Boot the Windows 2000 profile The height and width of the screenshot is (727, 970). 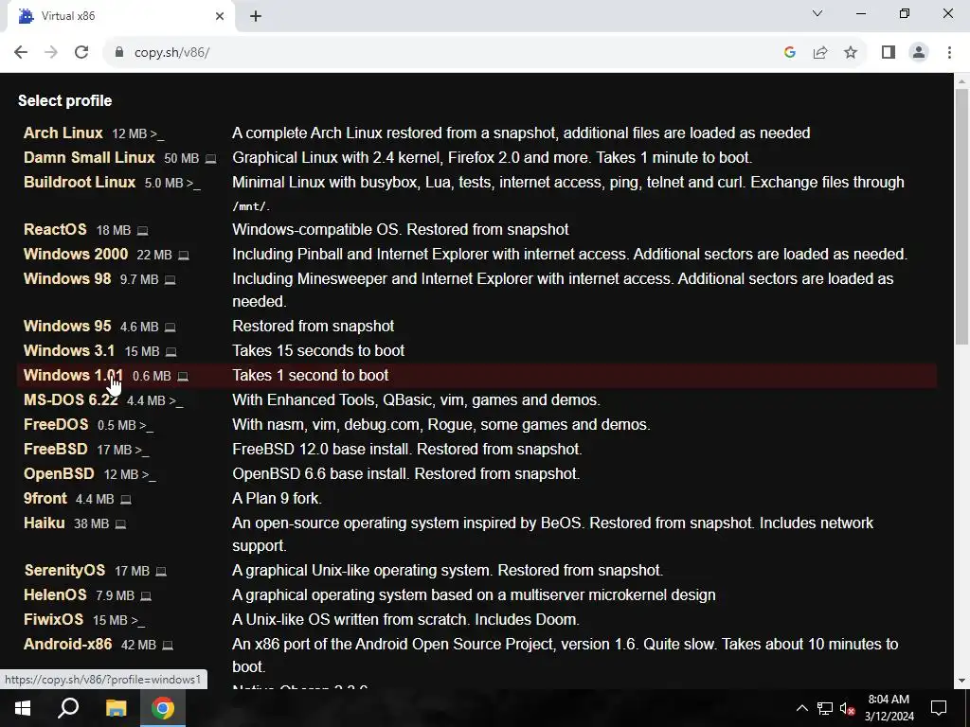(x=76, y=254)
